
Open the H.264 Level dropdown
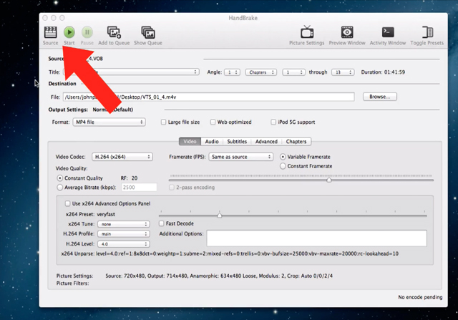point(124,244)
